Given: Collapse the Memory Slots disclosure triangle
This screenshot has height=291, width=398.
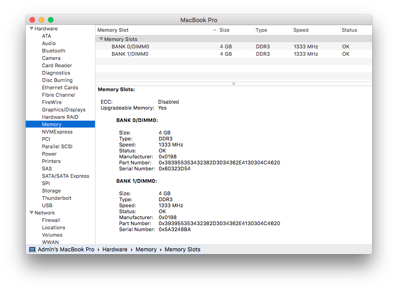Looking at the screenshot, I should tap(101, 39).
